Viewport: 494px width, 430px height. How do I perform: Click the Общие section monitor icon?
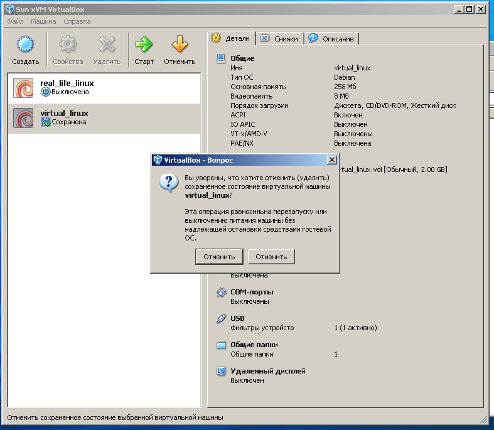coord(221,59)
